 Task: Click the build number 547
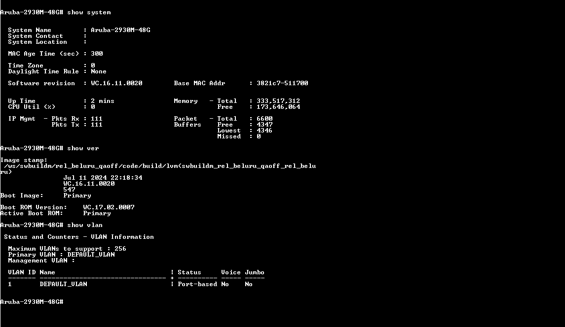69,190
